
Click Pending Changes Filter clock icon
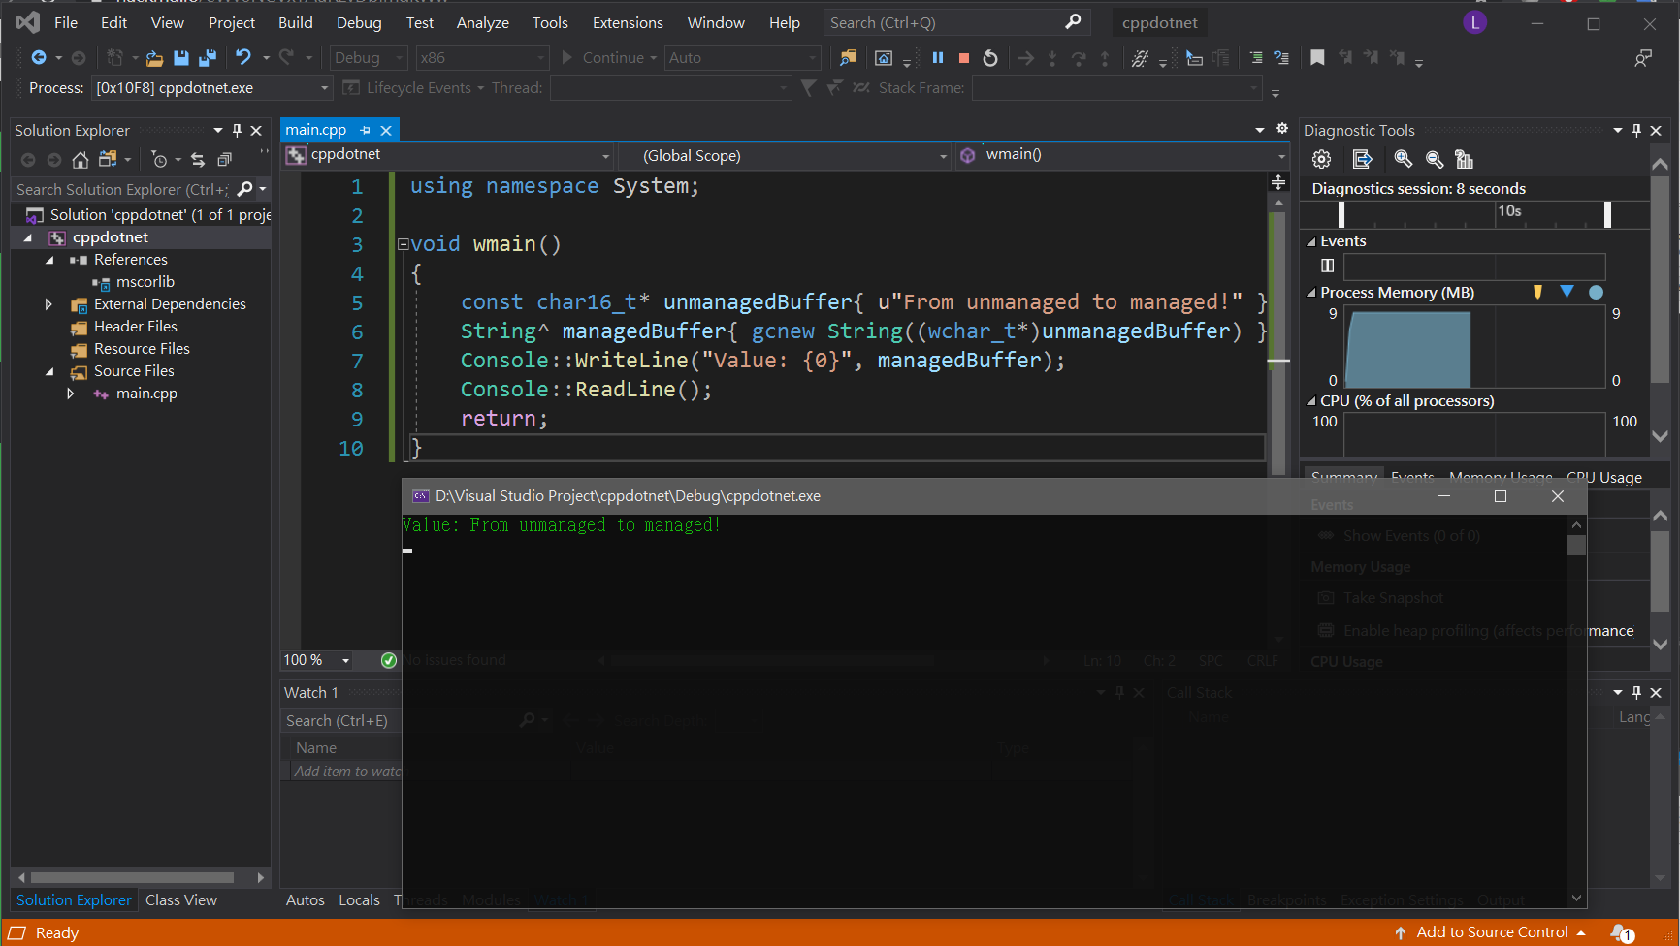pyautogui.click(x=160, y=159)
